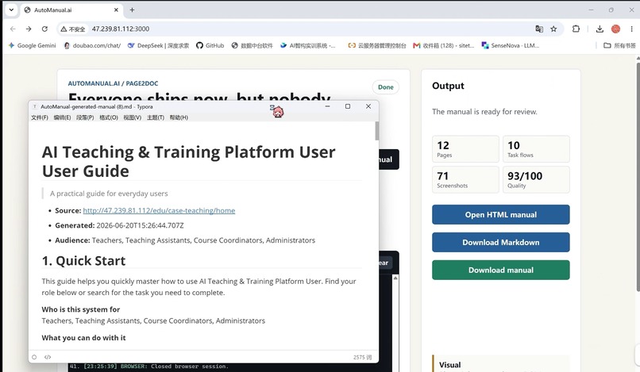Click the Chrome profile avatar
The height and width of the screenshot is (372, 640).
pos(615,29)
